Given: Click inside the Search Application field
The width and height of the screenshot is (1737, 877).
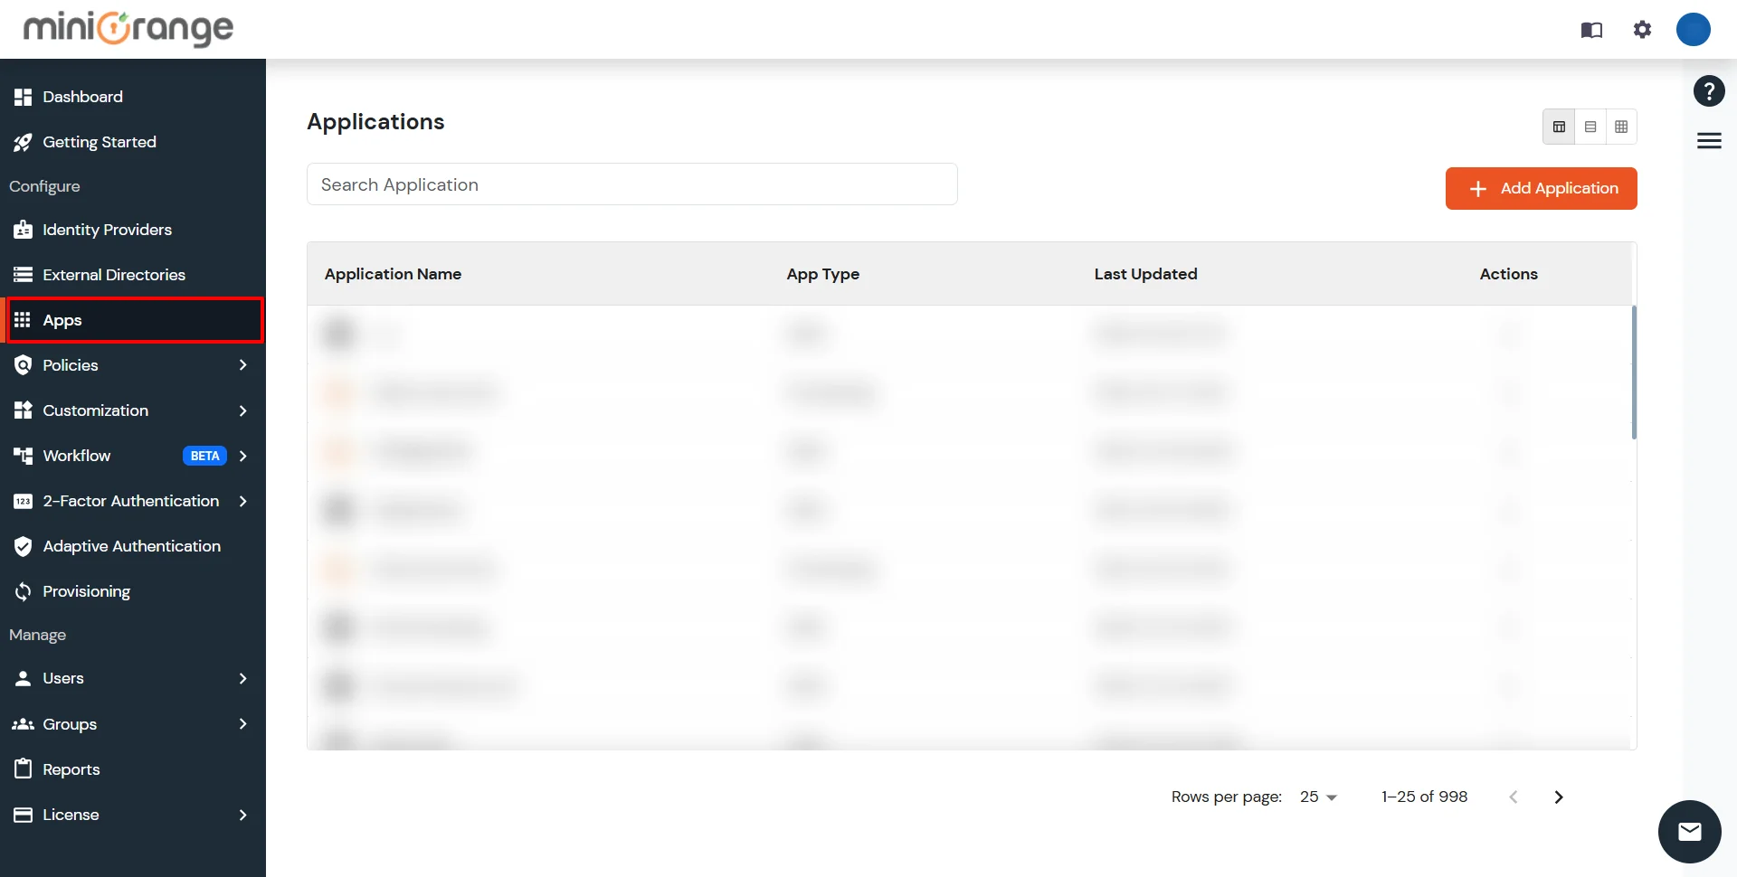Looking at the screenshot, I should coord(631,184).
